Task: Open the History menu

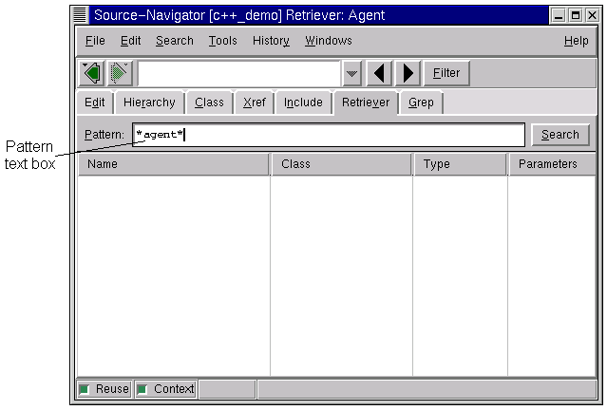Action: pyautogui.click(x=271, y=41)
